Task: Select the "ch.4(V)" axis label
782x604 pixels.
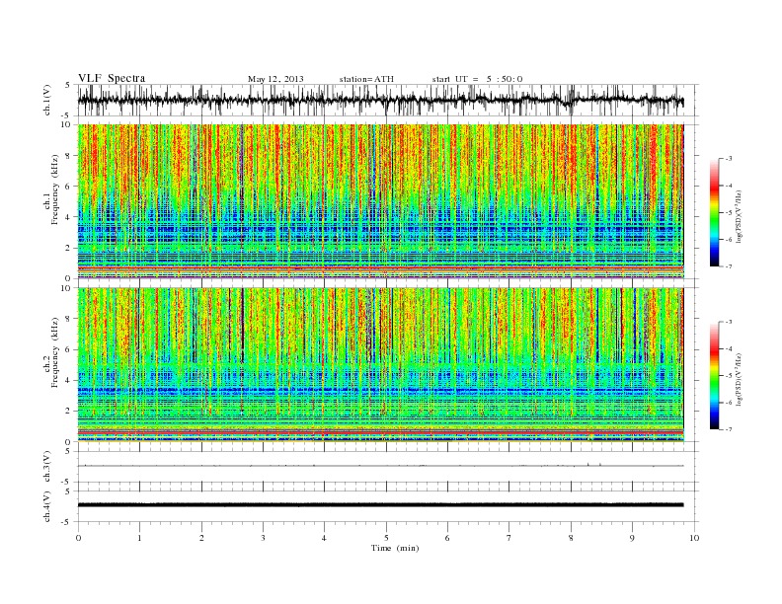Action: tap(47, 506)
